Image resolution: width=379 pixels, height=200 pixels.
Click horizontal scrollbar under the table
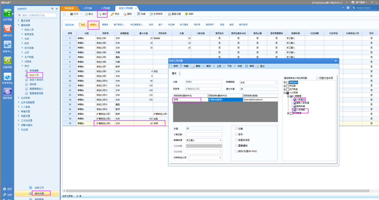point(218,191)
